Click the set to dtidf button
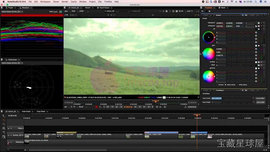This screenshot has height=152, width=270. click(260, 102)
